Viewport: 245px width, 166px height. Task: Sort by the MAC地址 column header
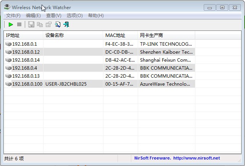click(x=120, y=35)
